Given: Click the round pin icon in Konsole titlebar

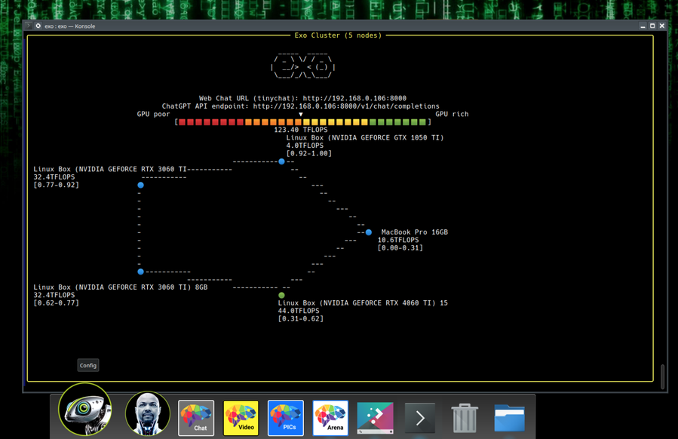Looking at the screenshot, I should coord(38,26).
